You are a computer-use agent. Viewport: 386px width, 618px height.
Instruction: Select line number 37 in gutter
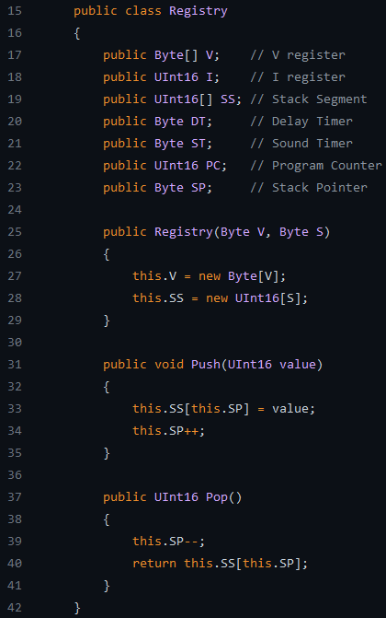[15, 497]
